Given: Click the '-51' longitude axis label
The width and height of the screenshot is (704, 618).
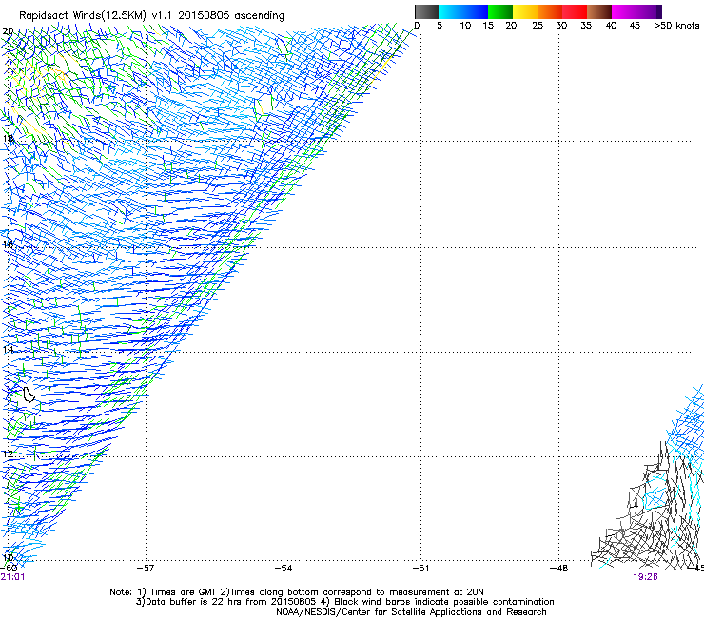Looking at the screenshot, I should point(420,569).
